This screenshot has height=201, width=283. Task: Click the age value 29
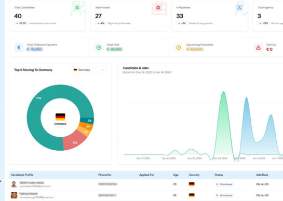click(174, 184)
